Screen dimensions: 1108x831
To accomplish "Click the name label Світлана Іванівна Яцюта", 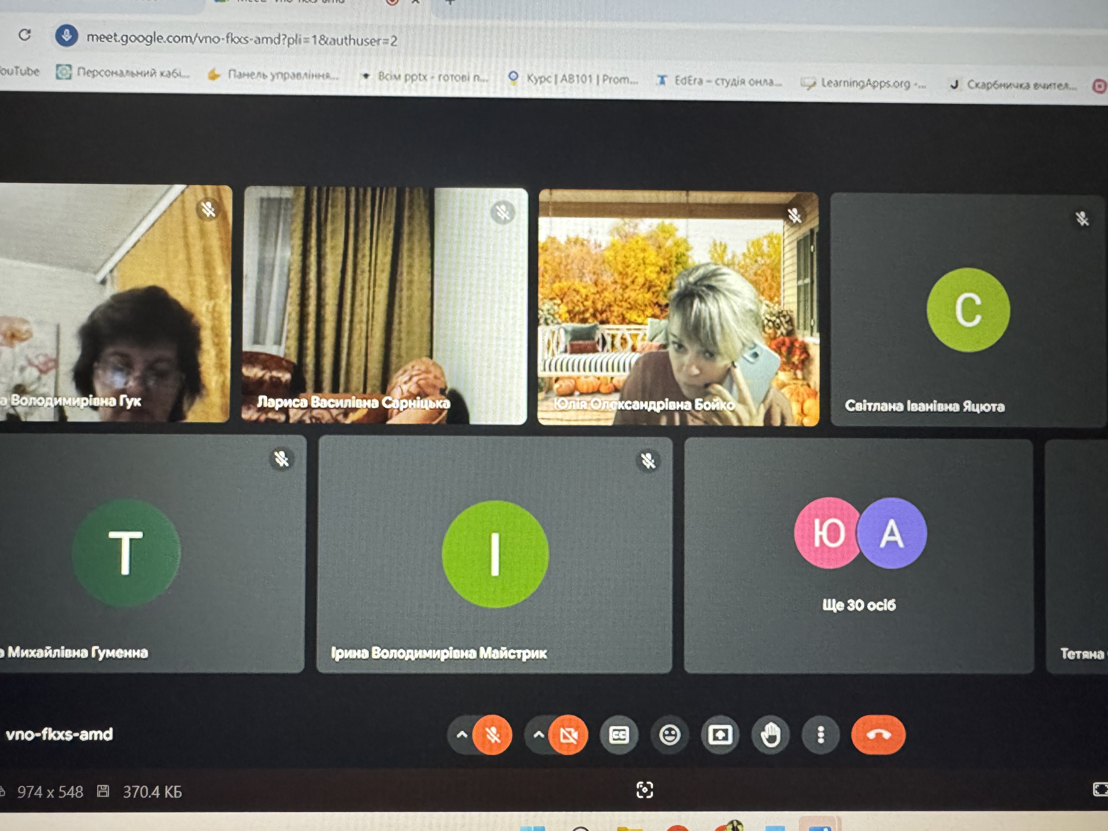I will point(925,406).
